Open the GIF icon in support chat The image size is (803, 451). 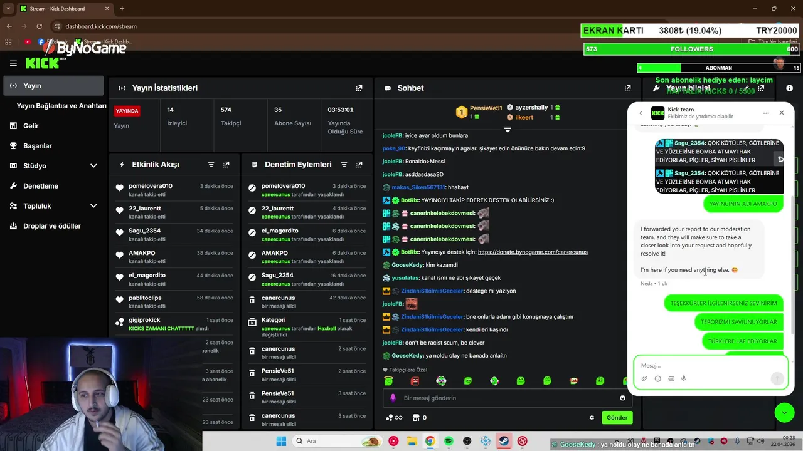click(x=671, y=378)
